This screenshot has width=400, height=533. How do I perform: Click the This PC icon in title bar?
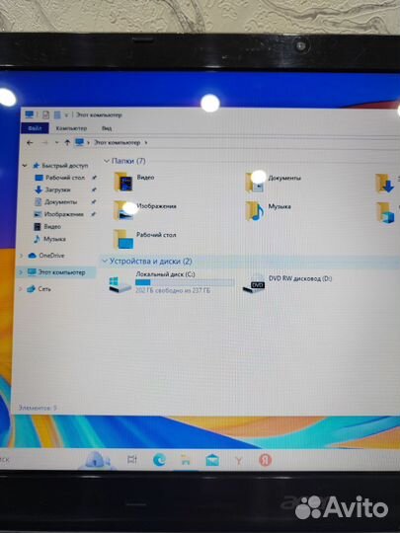[x=30, y=114]
